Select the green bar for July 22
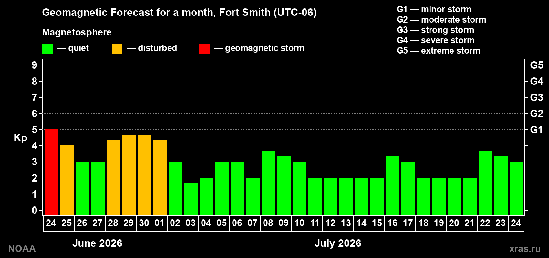 pyautogui.click(x=485, y=183)
